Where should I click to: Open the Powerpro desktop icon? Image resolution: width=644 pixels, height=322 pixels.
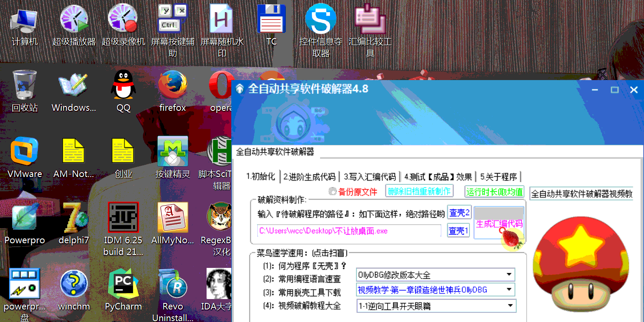point(25,224)
